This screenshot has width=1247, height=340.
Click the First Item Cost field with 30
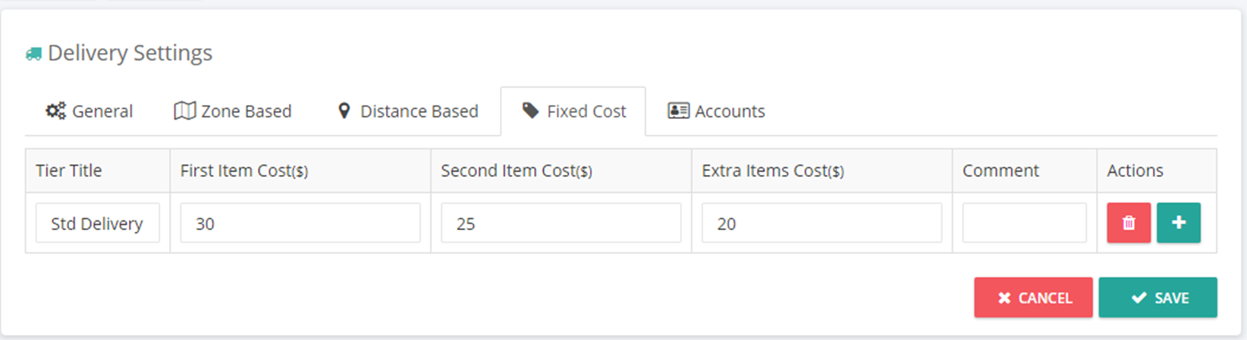click(x=300, y=223)
